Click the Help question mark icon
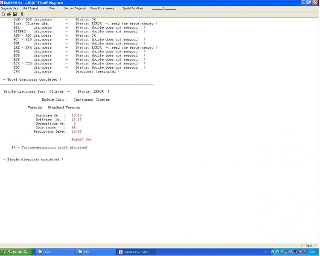The width and height of the screenshot is (320, 256). (x=22, y=14)
